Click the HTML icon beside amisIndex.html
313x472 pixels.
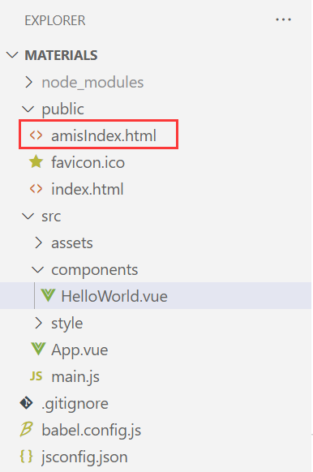coord(36,135)
